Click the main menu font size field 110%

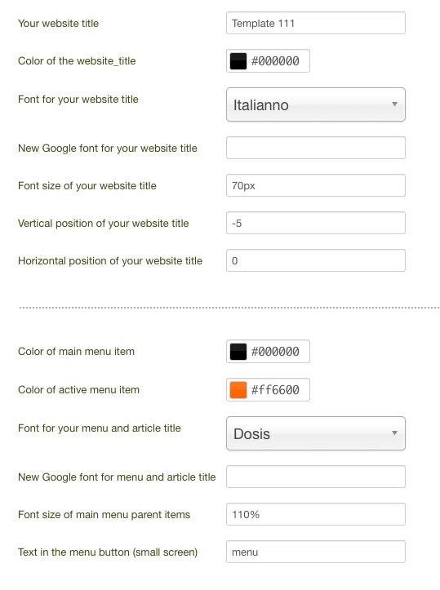pos(315,514)
